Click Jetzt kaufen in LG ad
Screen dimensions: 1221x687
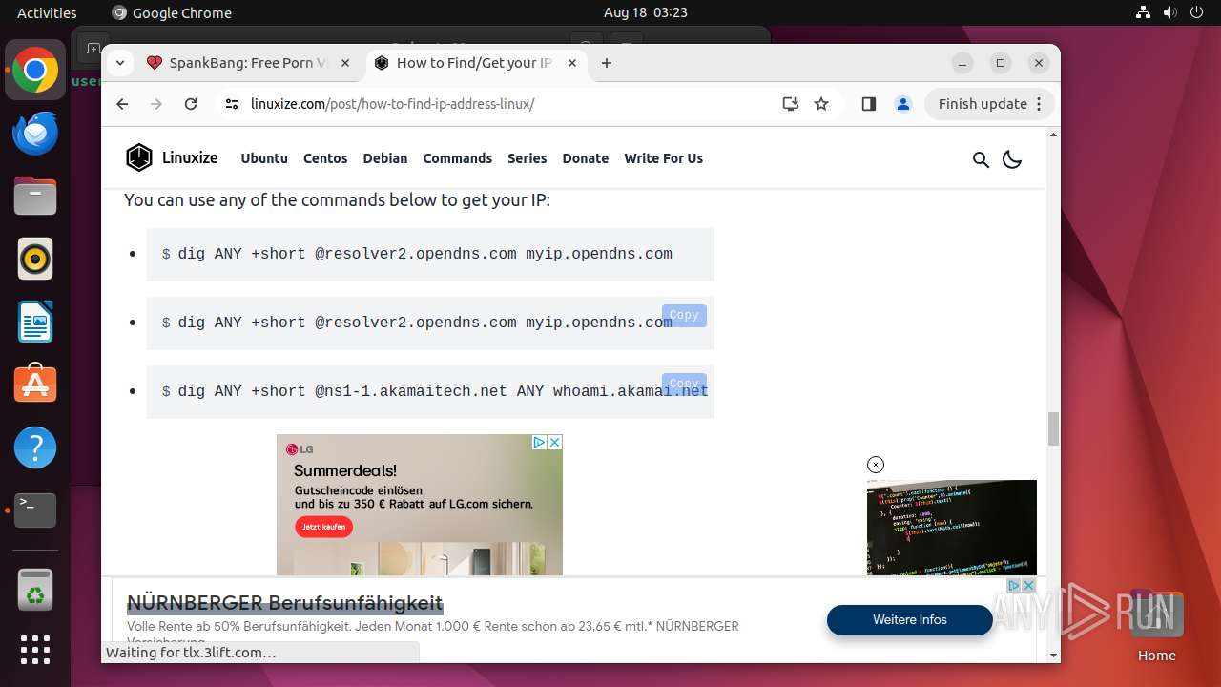click(323, 527)
